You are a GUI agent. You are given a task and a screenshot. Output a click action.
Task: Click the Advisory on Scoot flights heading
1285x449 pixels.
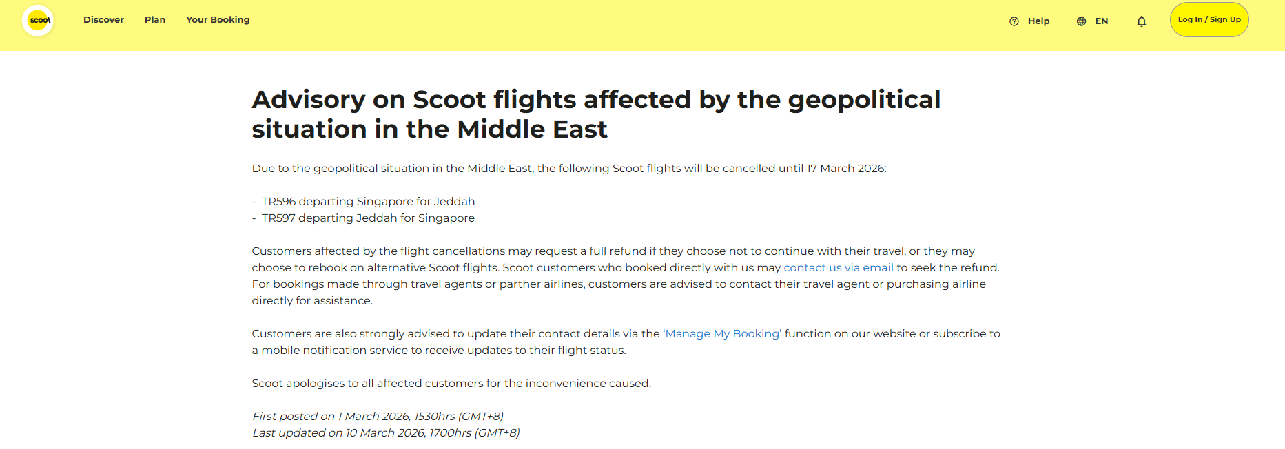pyautogui.click(x=595, y=114)
